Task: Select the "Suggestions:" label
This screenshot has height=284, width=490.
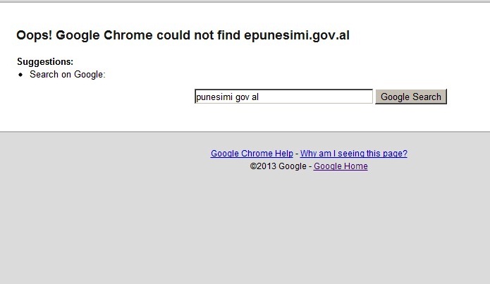Action: tap(45, 62)
